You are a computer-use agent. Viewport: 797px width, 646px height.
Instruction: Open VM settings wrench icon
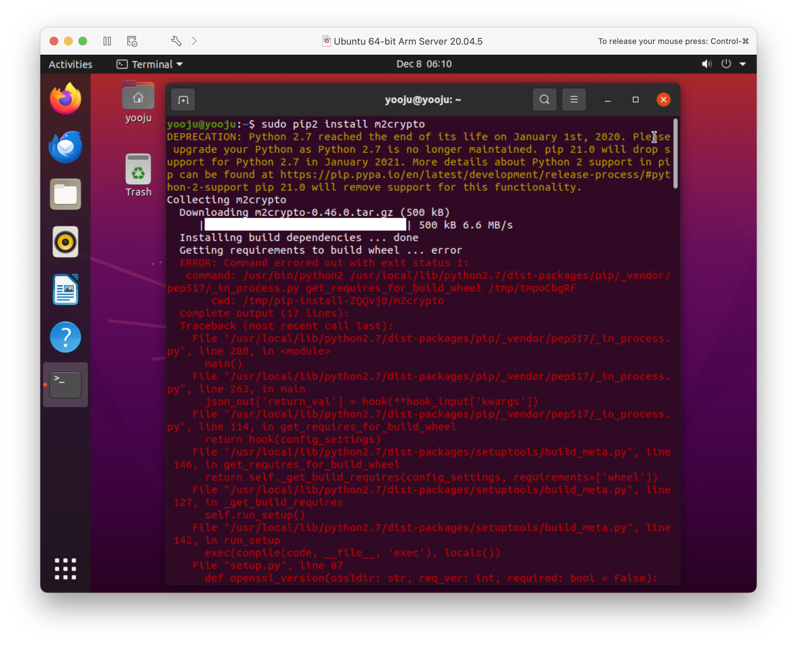[x=176, y=41]
